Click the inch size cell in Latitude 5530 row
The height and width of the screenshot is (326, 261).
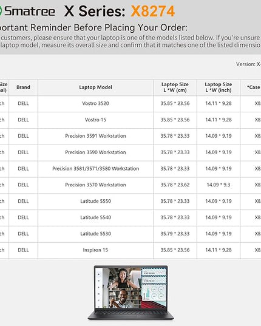click(x=219, y=234)
